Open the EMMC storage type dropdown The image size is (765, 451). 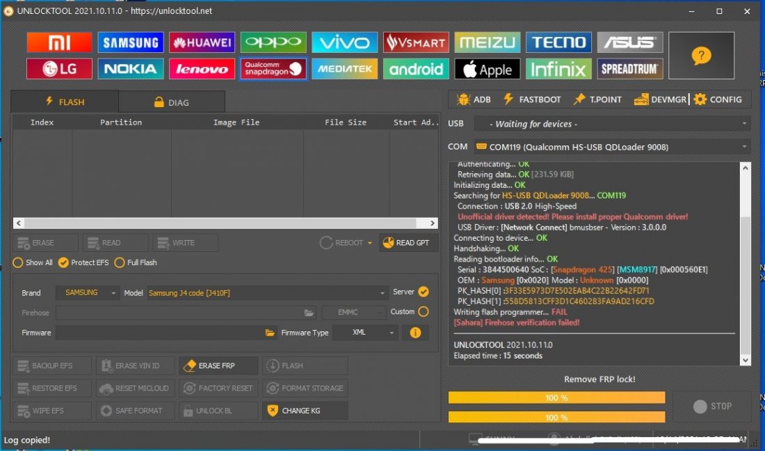tap(354, 312)
